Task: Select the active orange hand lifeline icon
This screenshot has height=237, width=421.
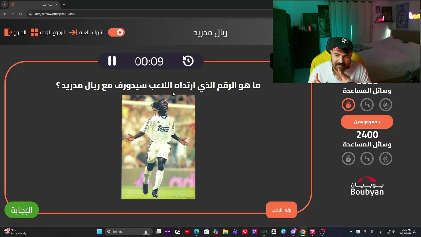Action: click(348, 105)
